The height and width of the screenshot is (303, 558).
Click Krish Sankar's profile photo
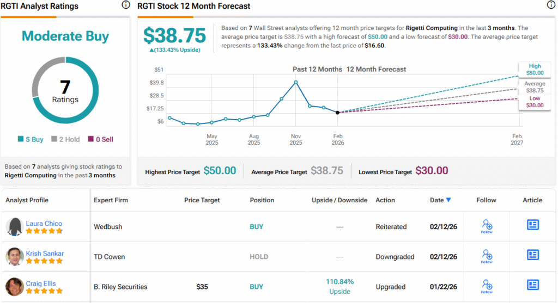click(x=15, y=257)
